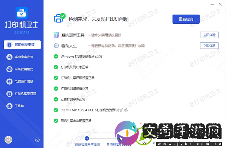Click the 驱动人生 gear icon
The height and width of the screenshot is (148, 226).
56,46
